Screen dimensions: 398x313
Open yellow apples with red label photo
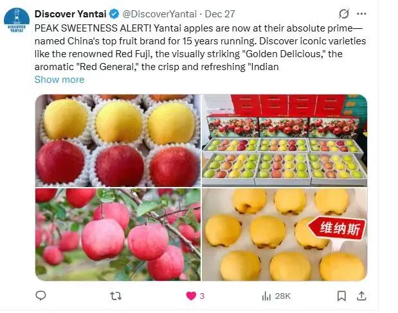(x=285, y=235)
